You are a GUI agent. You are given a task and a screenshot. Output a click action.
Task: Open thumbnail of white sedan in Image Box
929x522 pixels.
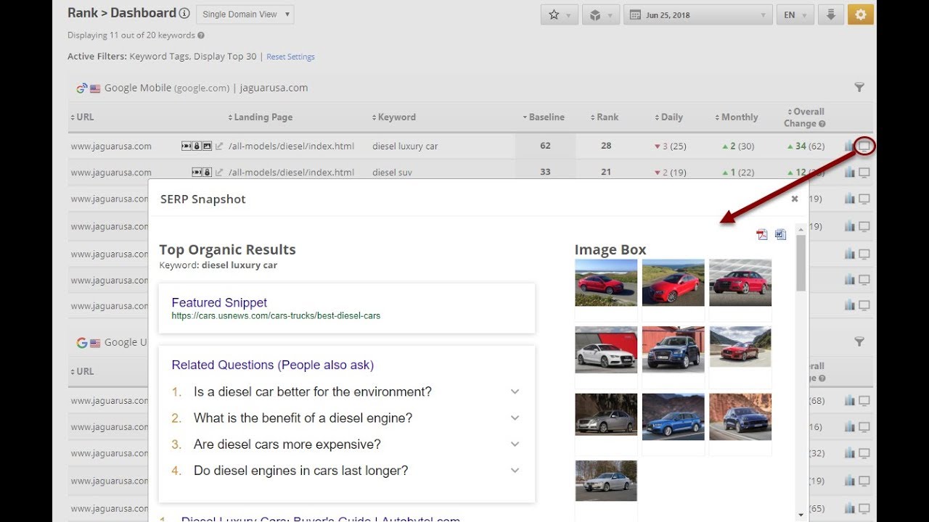(x=606, y=349)
